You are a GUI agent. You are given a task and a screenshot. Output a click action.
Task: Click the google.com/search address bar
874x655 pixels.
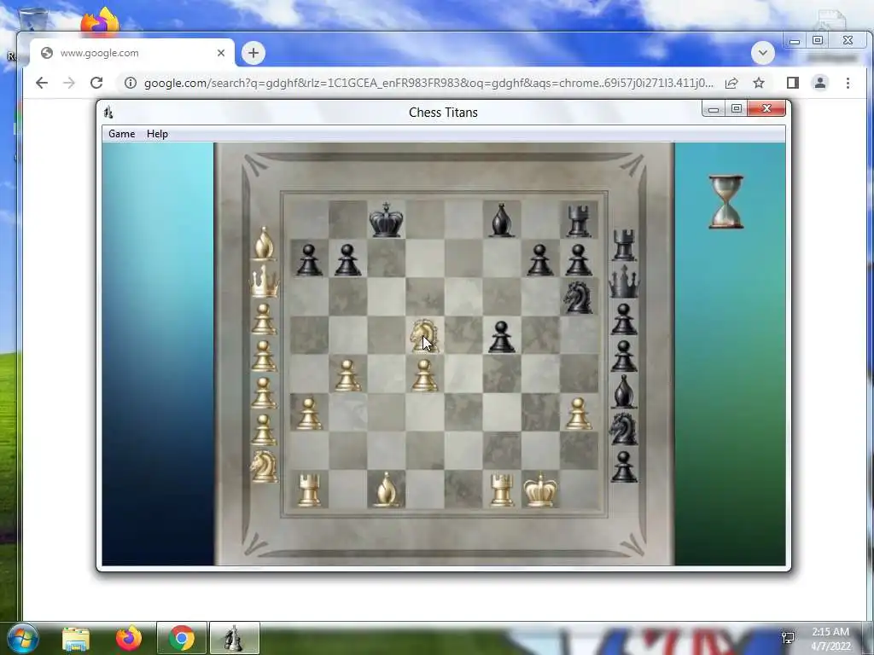click(428, 83)
